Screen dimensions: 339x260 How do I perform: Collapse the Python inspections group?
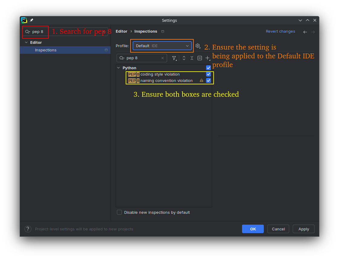coord(119,68)
